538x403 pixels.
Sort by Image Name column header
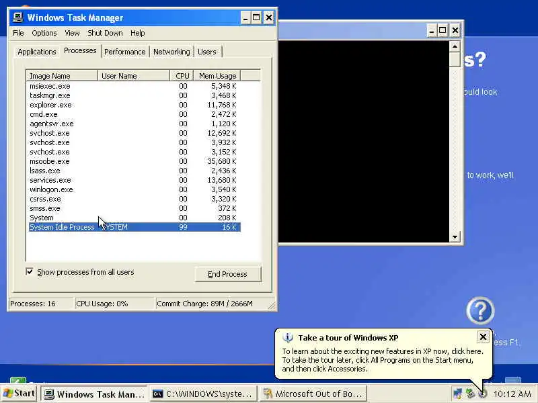pyautogui.click(x=62, y=76)
